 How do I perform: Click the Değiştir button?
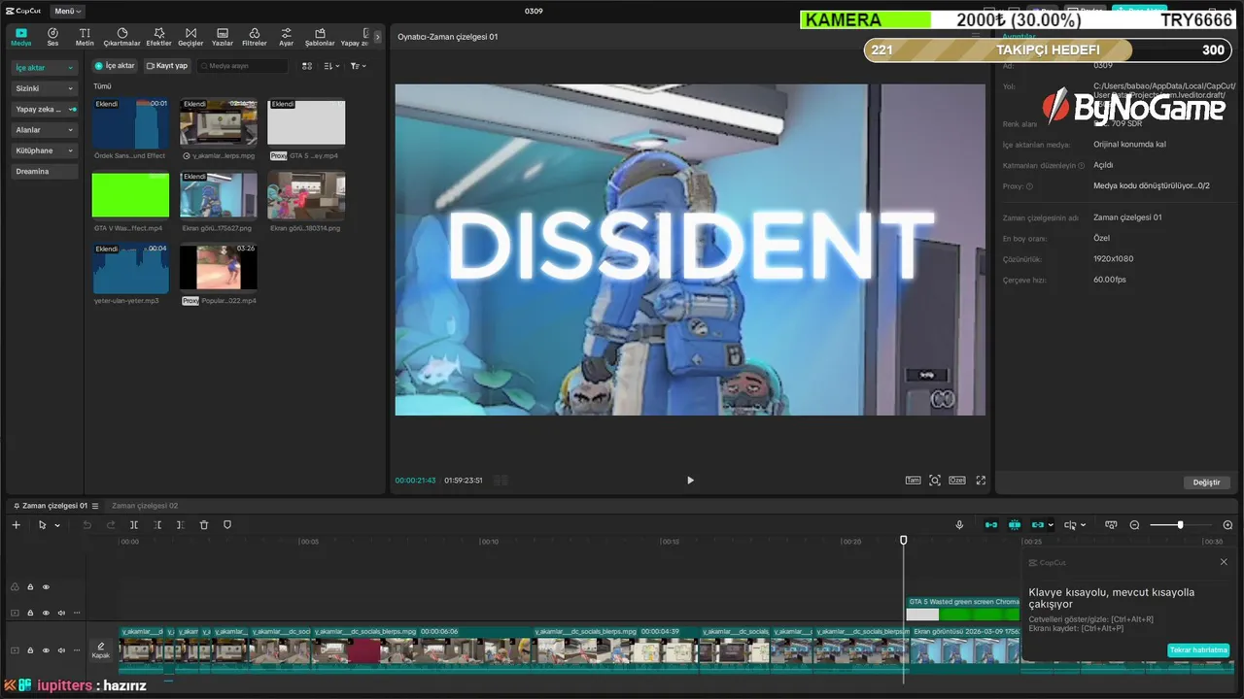click(x=1206, y=483)
